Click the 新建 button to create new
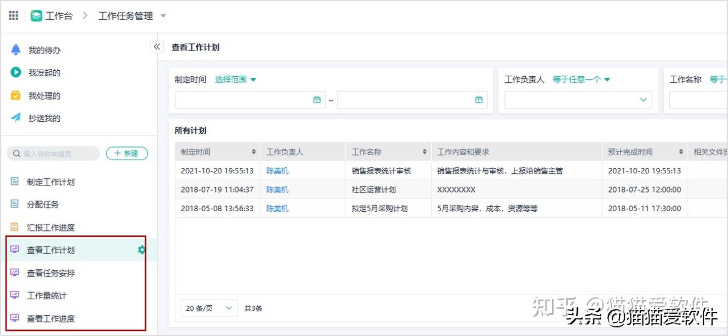 tap(127, 153)
